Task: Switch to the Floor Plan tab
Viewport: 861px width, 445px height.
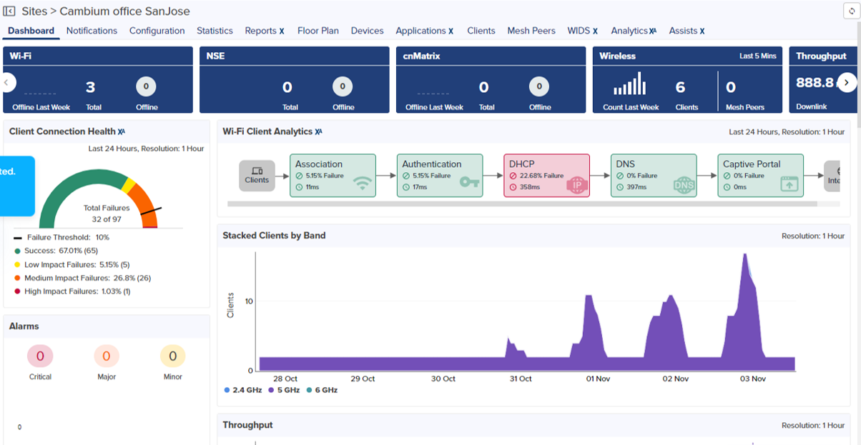Action: tap(318, 31)
